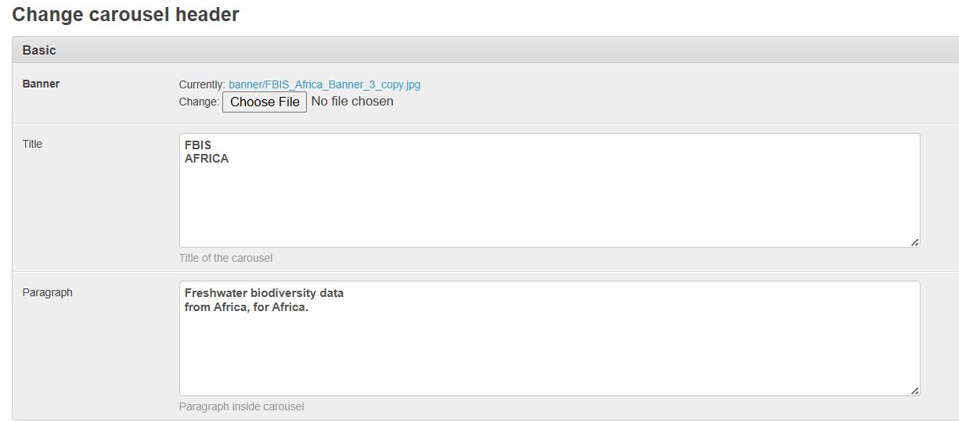Click the "No file chosen" text
This screenshot has height=422, width=959.
pyautogui.click(x=352, y=102)
